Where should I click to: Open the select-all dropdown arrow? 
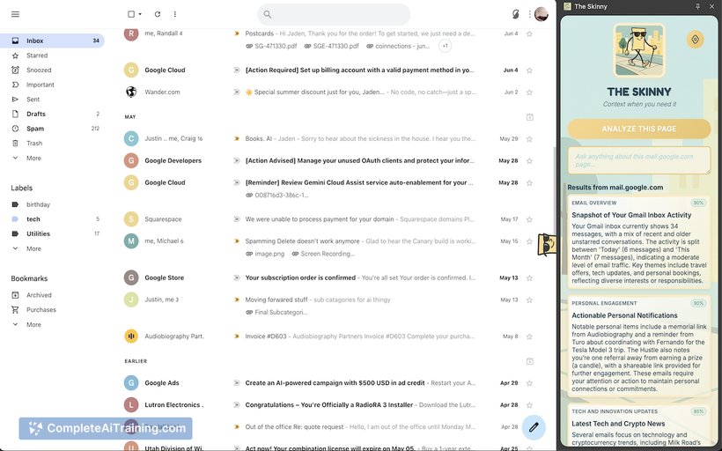tap(140, 14)
